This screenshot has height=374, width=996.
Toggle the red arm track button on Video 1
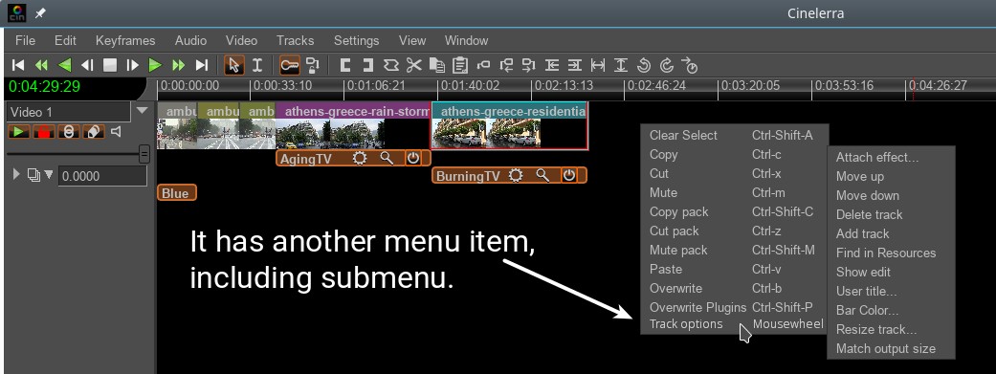tap(44, 131)
